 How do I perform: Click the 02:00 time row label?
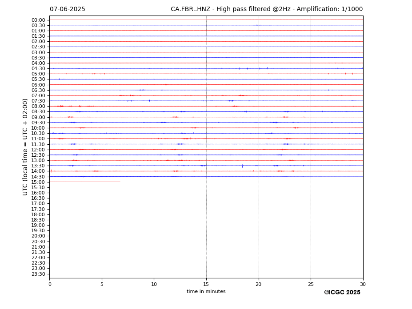click(x=38, y=41)
